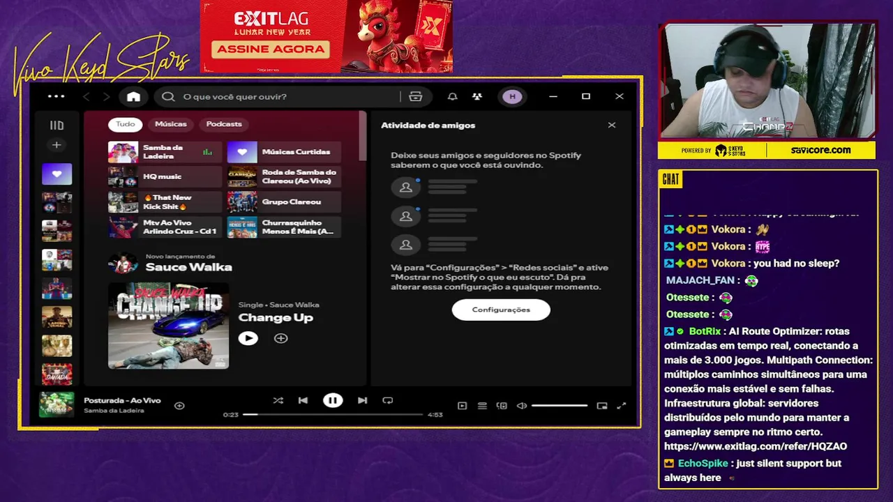This screenshot has width=893, height=502.
Task: Open the 'That New Kick Shit' playlist tile
Action: (x=165, y=202)
